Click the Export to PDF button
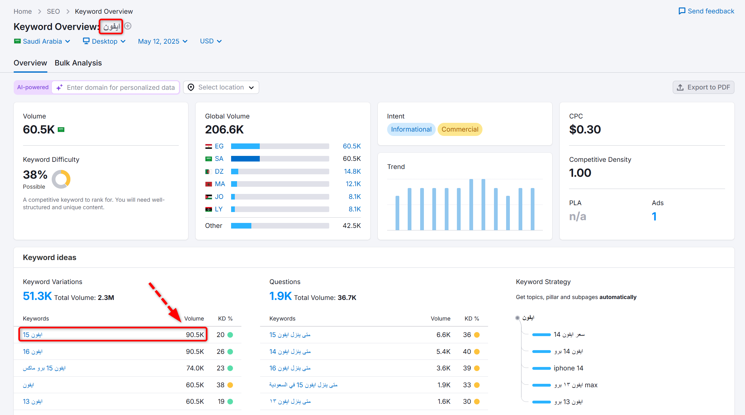 703,88
